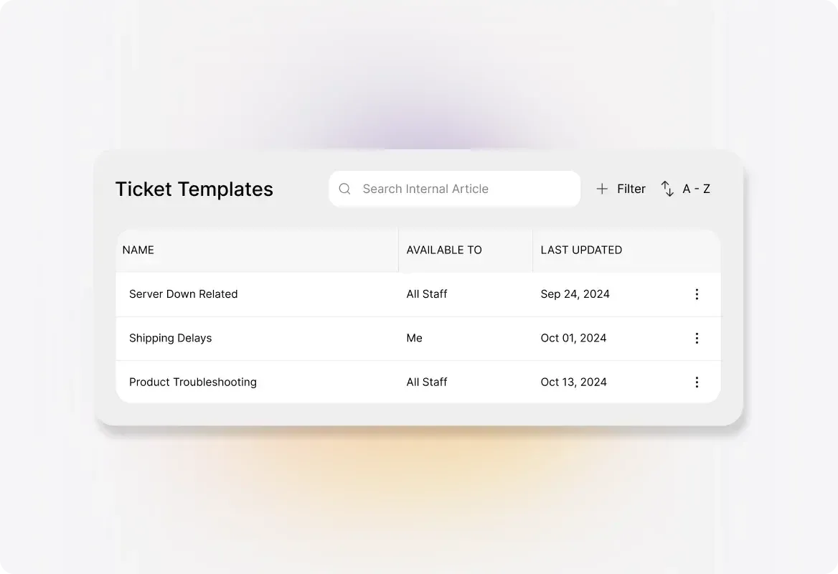Image resolution: width=838 pixels, height=574 pixels.
Task: Click the sort arrows icon
Action: 667,189
